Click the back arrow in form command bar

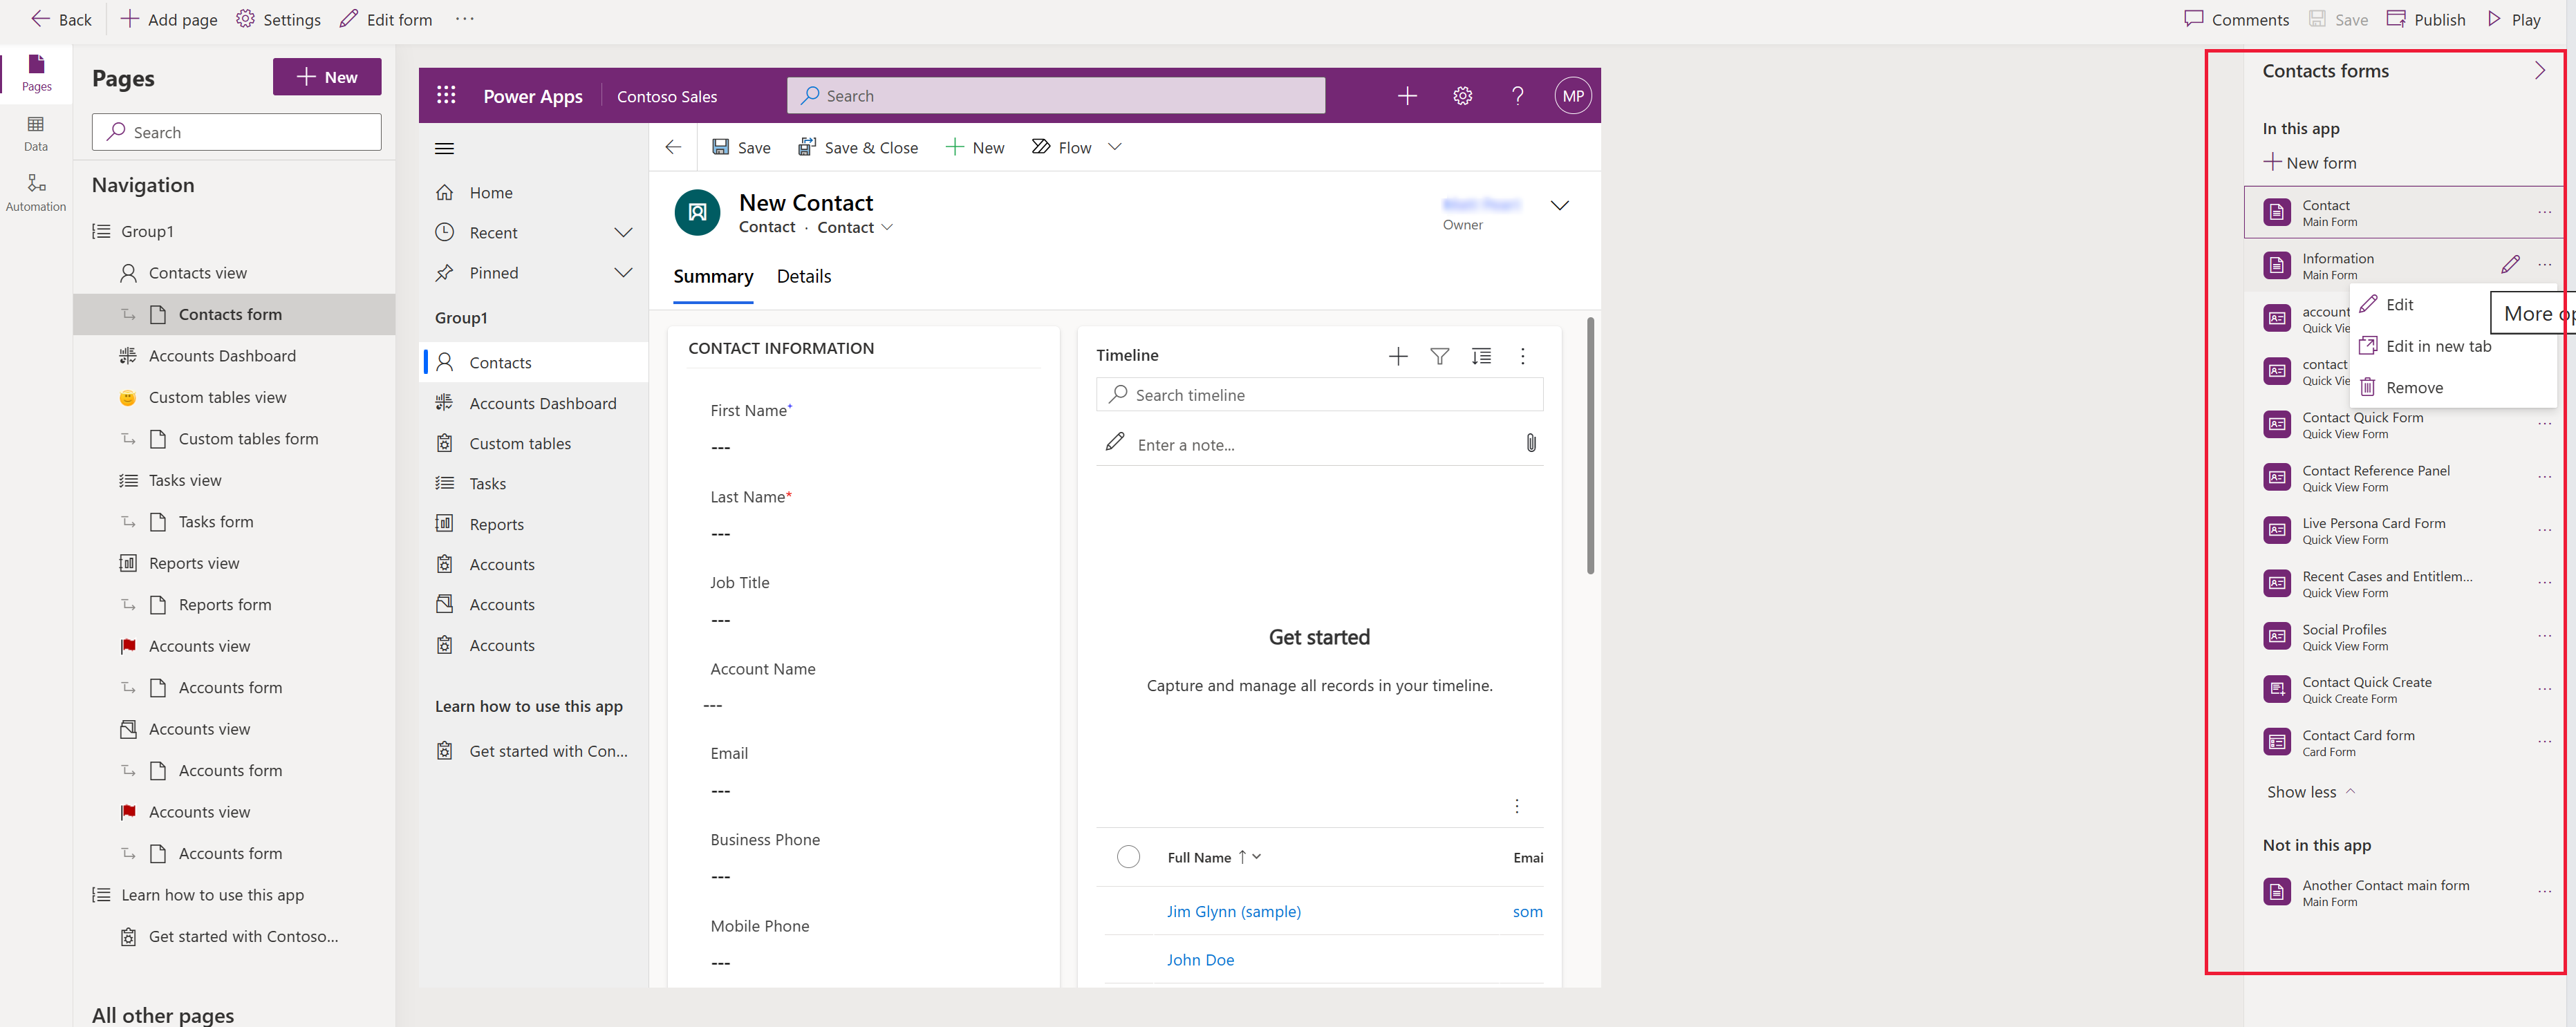click(x=673, y=147)
